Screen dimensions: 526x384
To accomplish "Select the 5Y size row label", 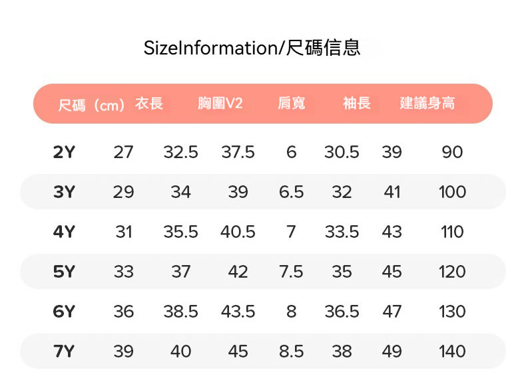I will (64, 272).
